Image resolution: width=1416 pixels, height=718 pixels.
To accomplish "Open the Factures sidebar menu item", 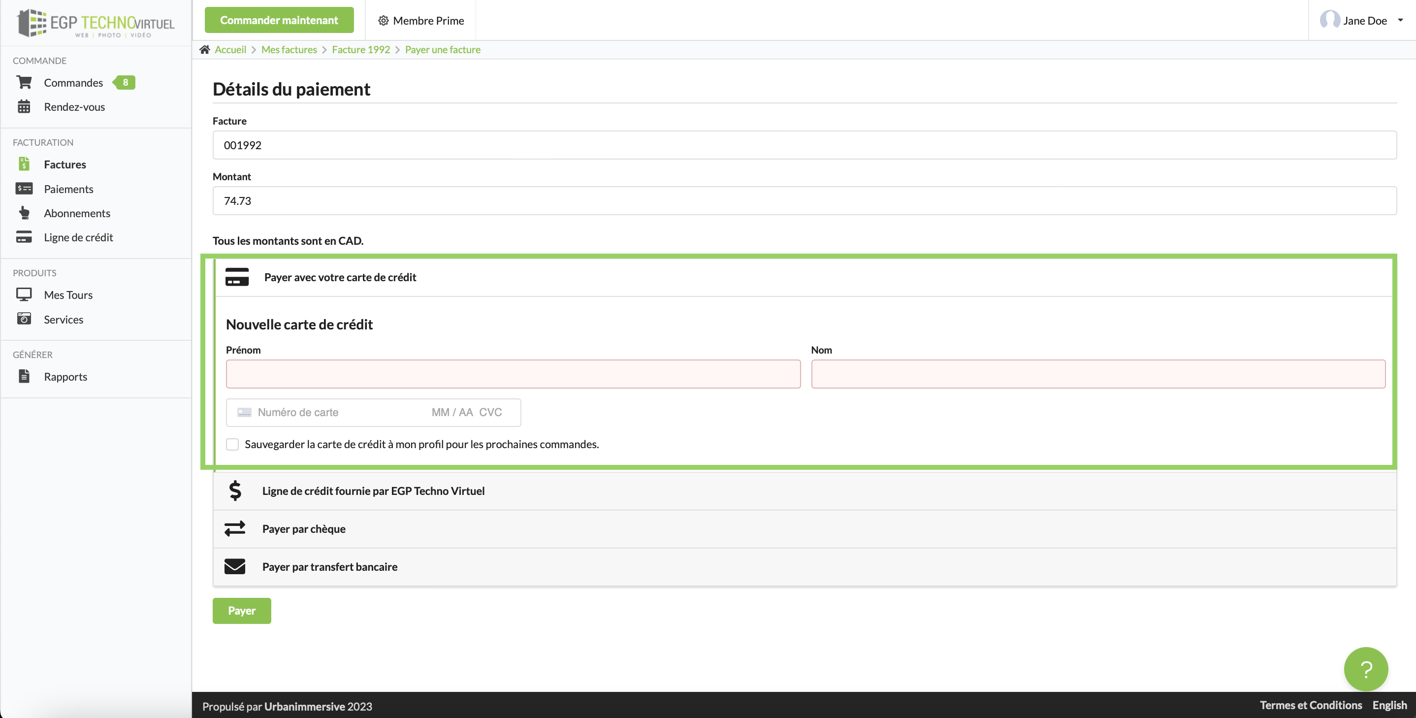I will (x=65, y=164).
